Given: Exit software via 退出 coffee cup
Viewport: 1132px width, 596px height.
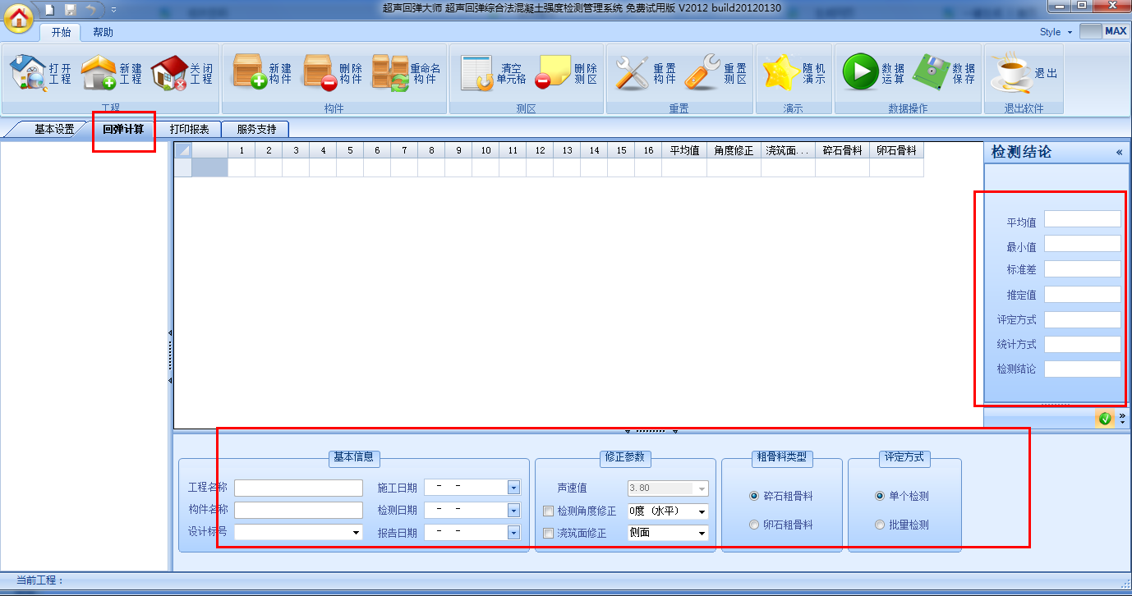Looking at the screenshot, I should (x=1024, y=74).
